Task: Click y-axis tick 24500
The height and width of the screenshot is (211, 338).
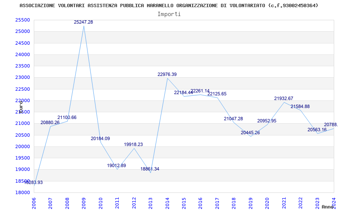Action: (22, 43)
